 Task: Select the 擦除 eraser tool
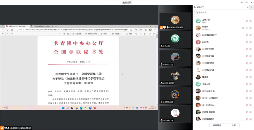pyautogui.click(x=129, y=34)
